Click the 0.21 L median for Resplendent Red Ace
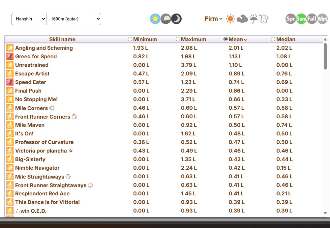This screenshot has width=330, height=228. 284,194
